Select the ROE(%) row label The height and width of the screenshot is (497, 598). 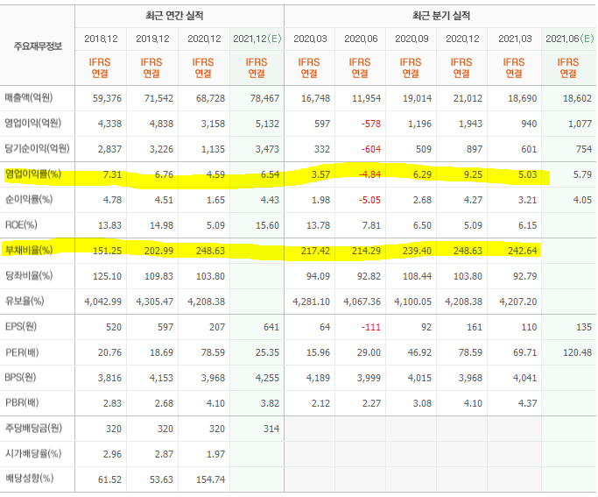(21, 224)
